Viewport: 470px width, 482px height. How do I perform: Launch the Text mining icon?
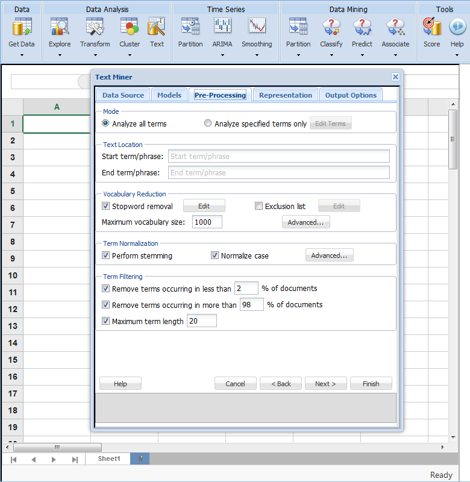click(157, 27)
